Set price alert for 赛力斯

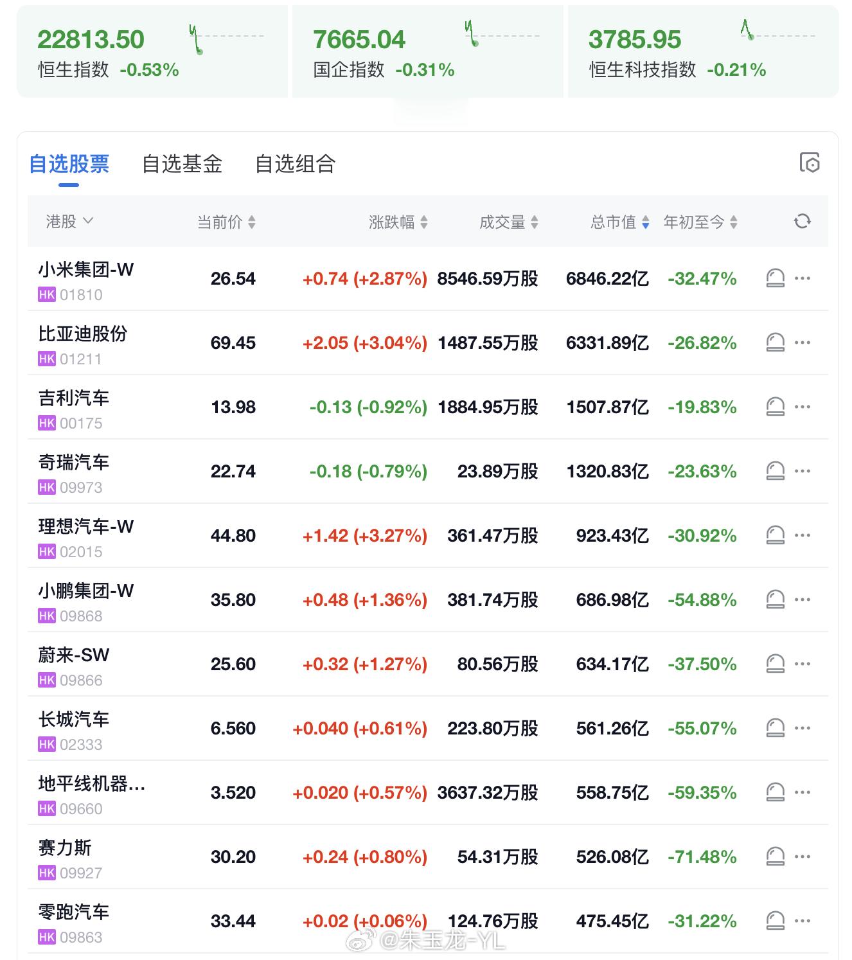point(776,857)
